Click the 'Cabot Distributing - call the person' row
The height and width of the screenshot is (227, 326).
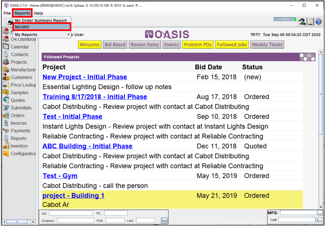pyautogui.click(x=172, y=186)
